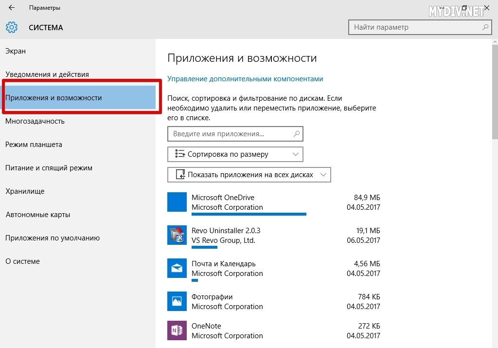Click Управление дополнительными компонентами link
The height and width of the screenshot is (348, 498).
pos(245,79)
